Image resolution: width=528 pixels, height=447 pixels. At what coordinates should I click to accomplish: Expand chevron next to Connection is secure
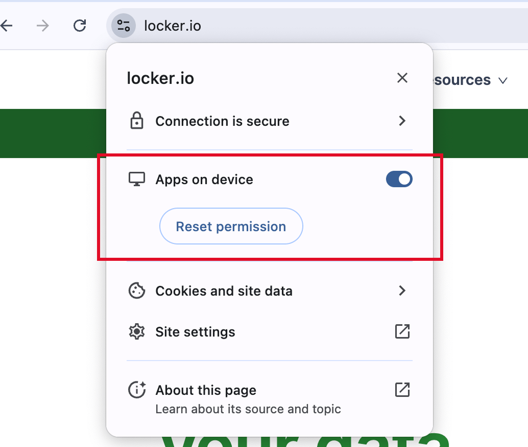tap(402, 121)
